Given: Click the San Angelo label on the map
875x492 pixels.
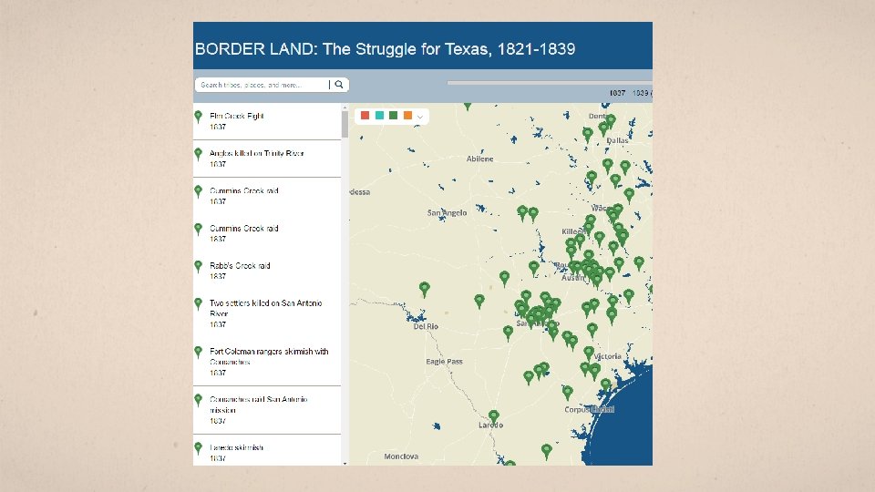Looking at the screenshot, I should pyautogui.click(x=447, y=212).
